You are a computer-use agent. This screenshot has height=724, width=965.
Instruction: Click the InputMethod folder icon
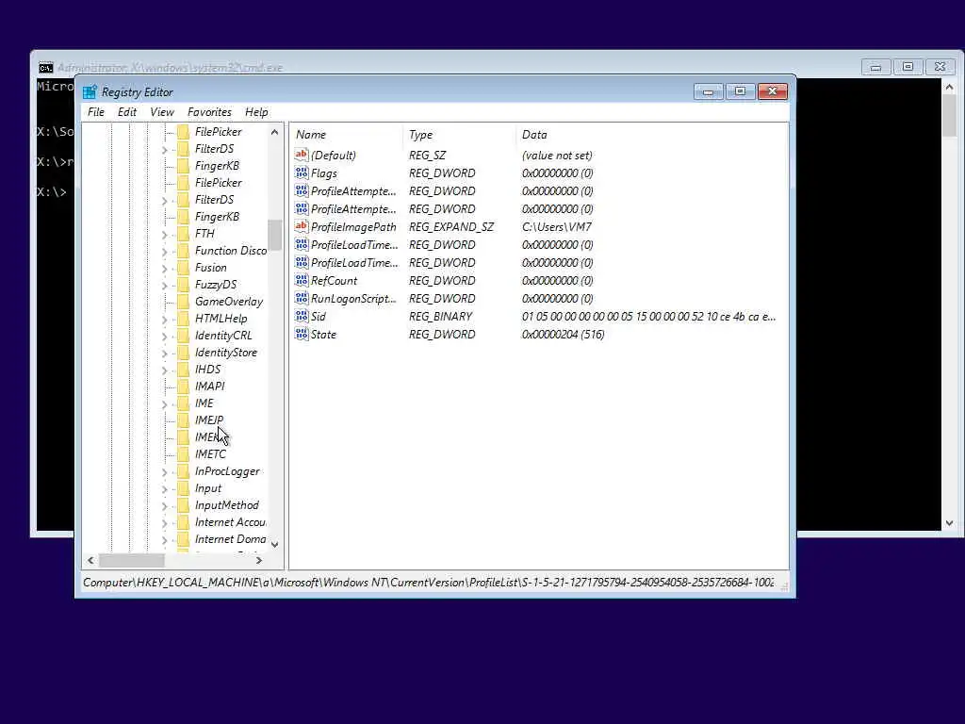click(x=184, y=505)
